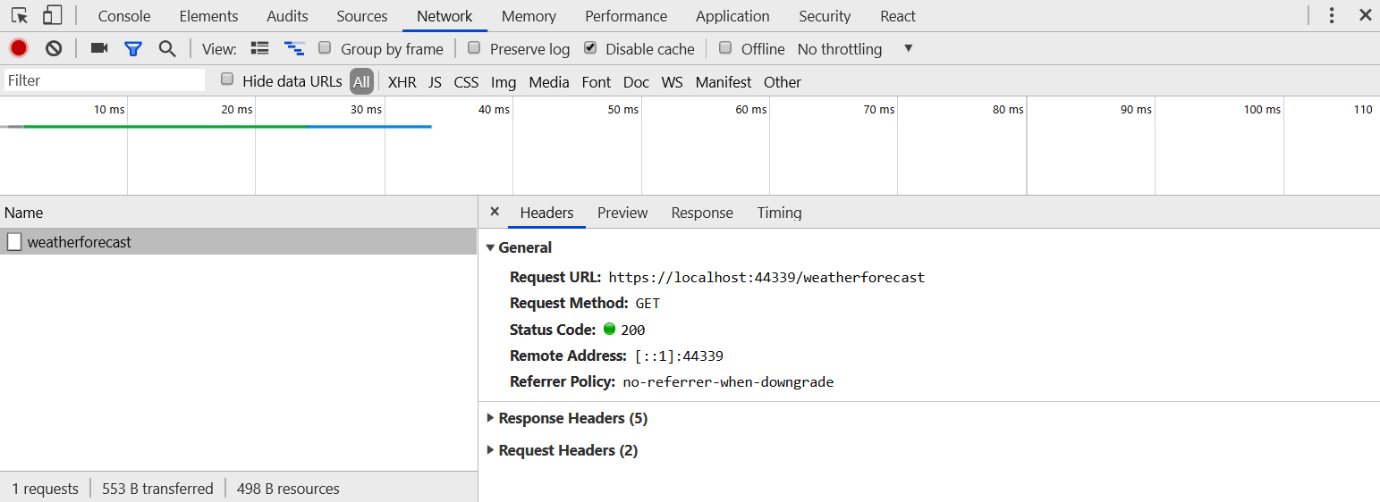Click the inspect element picker icon
The image size is (1380, 502).
(20, 16)
